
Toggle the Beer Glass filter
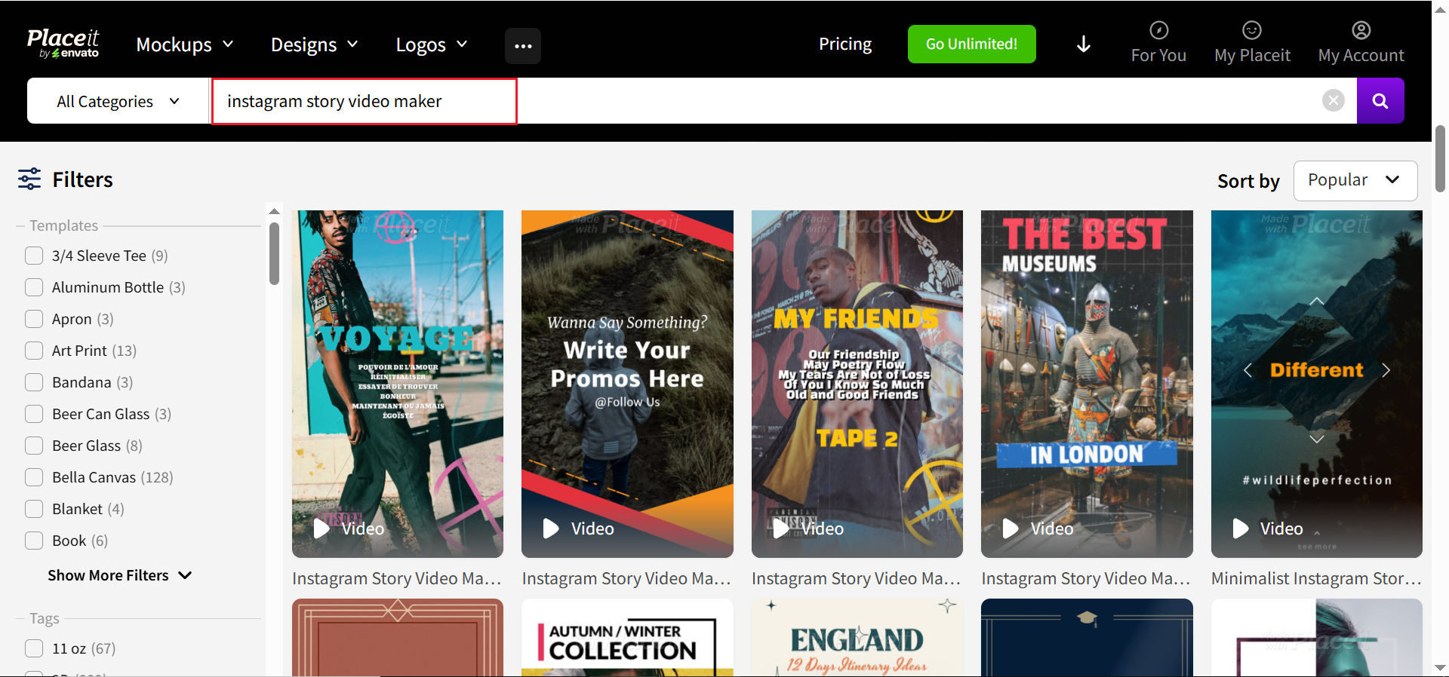(34, 446)
